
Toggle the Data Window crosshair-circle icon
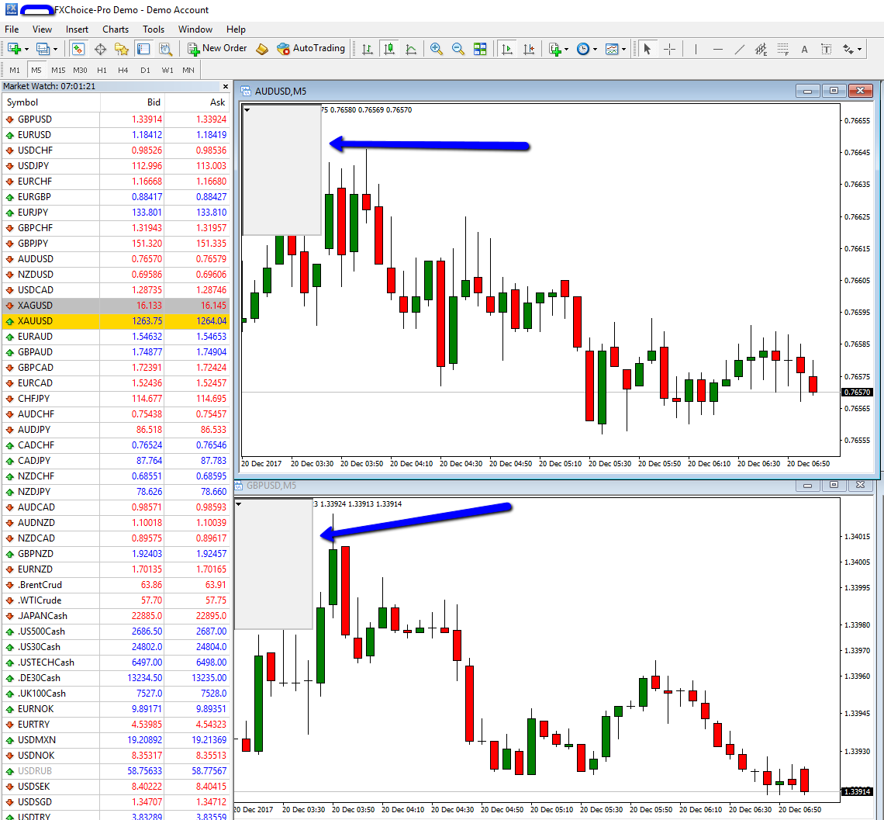[x=100, y=49]
